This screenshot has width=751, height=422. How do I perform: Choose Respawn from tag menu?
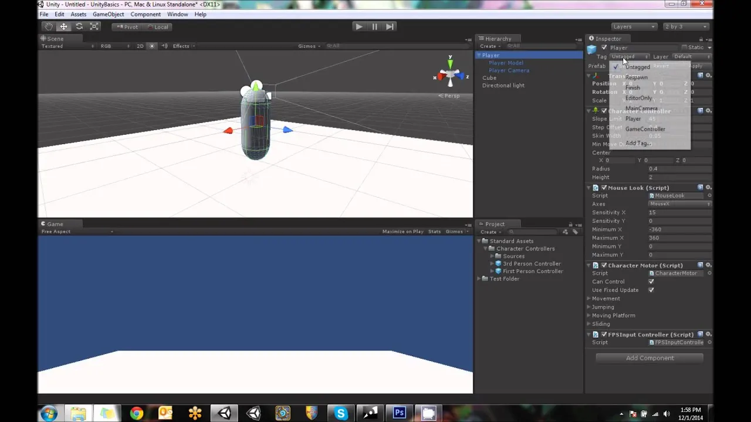[x=649, y=77]
